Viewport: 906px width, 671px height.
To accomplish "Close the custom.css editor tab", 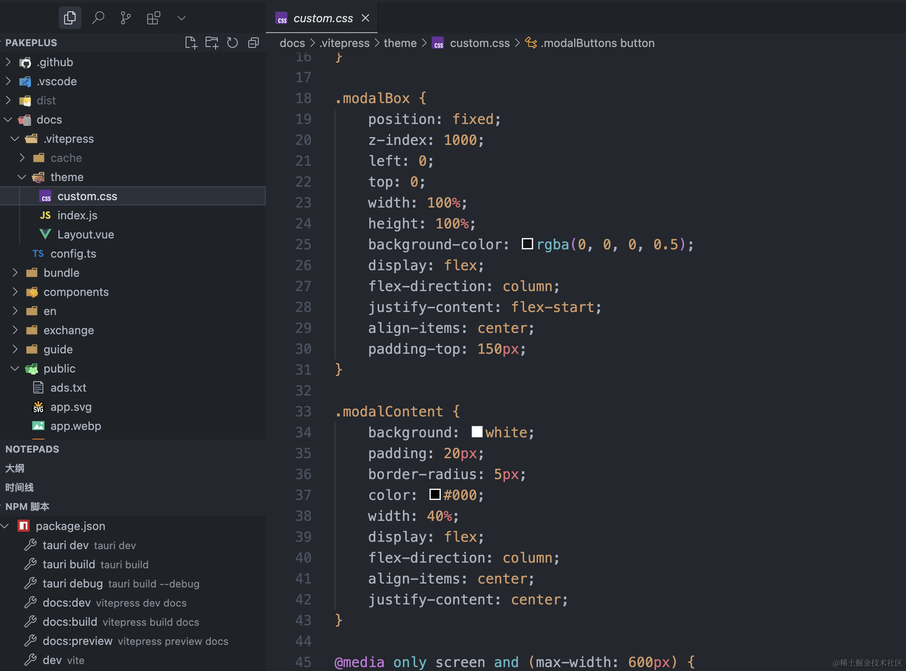I will (365, 18).
